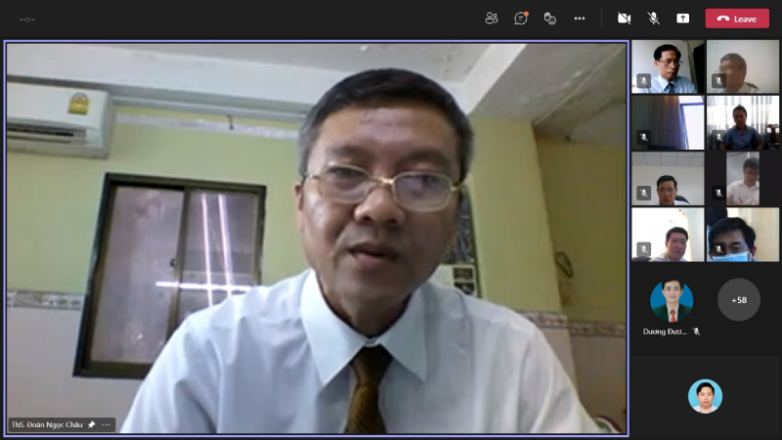Image resolution: width=782 pixels, height=440 pixels.
Task: Click the pin icon beside Đoàn Ngọc Châu
Action: [x=91, y=425]
